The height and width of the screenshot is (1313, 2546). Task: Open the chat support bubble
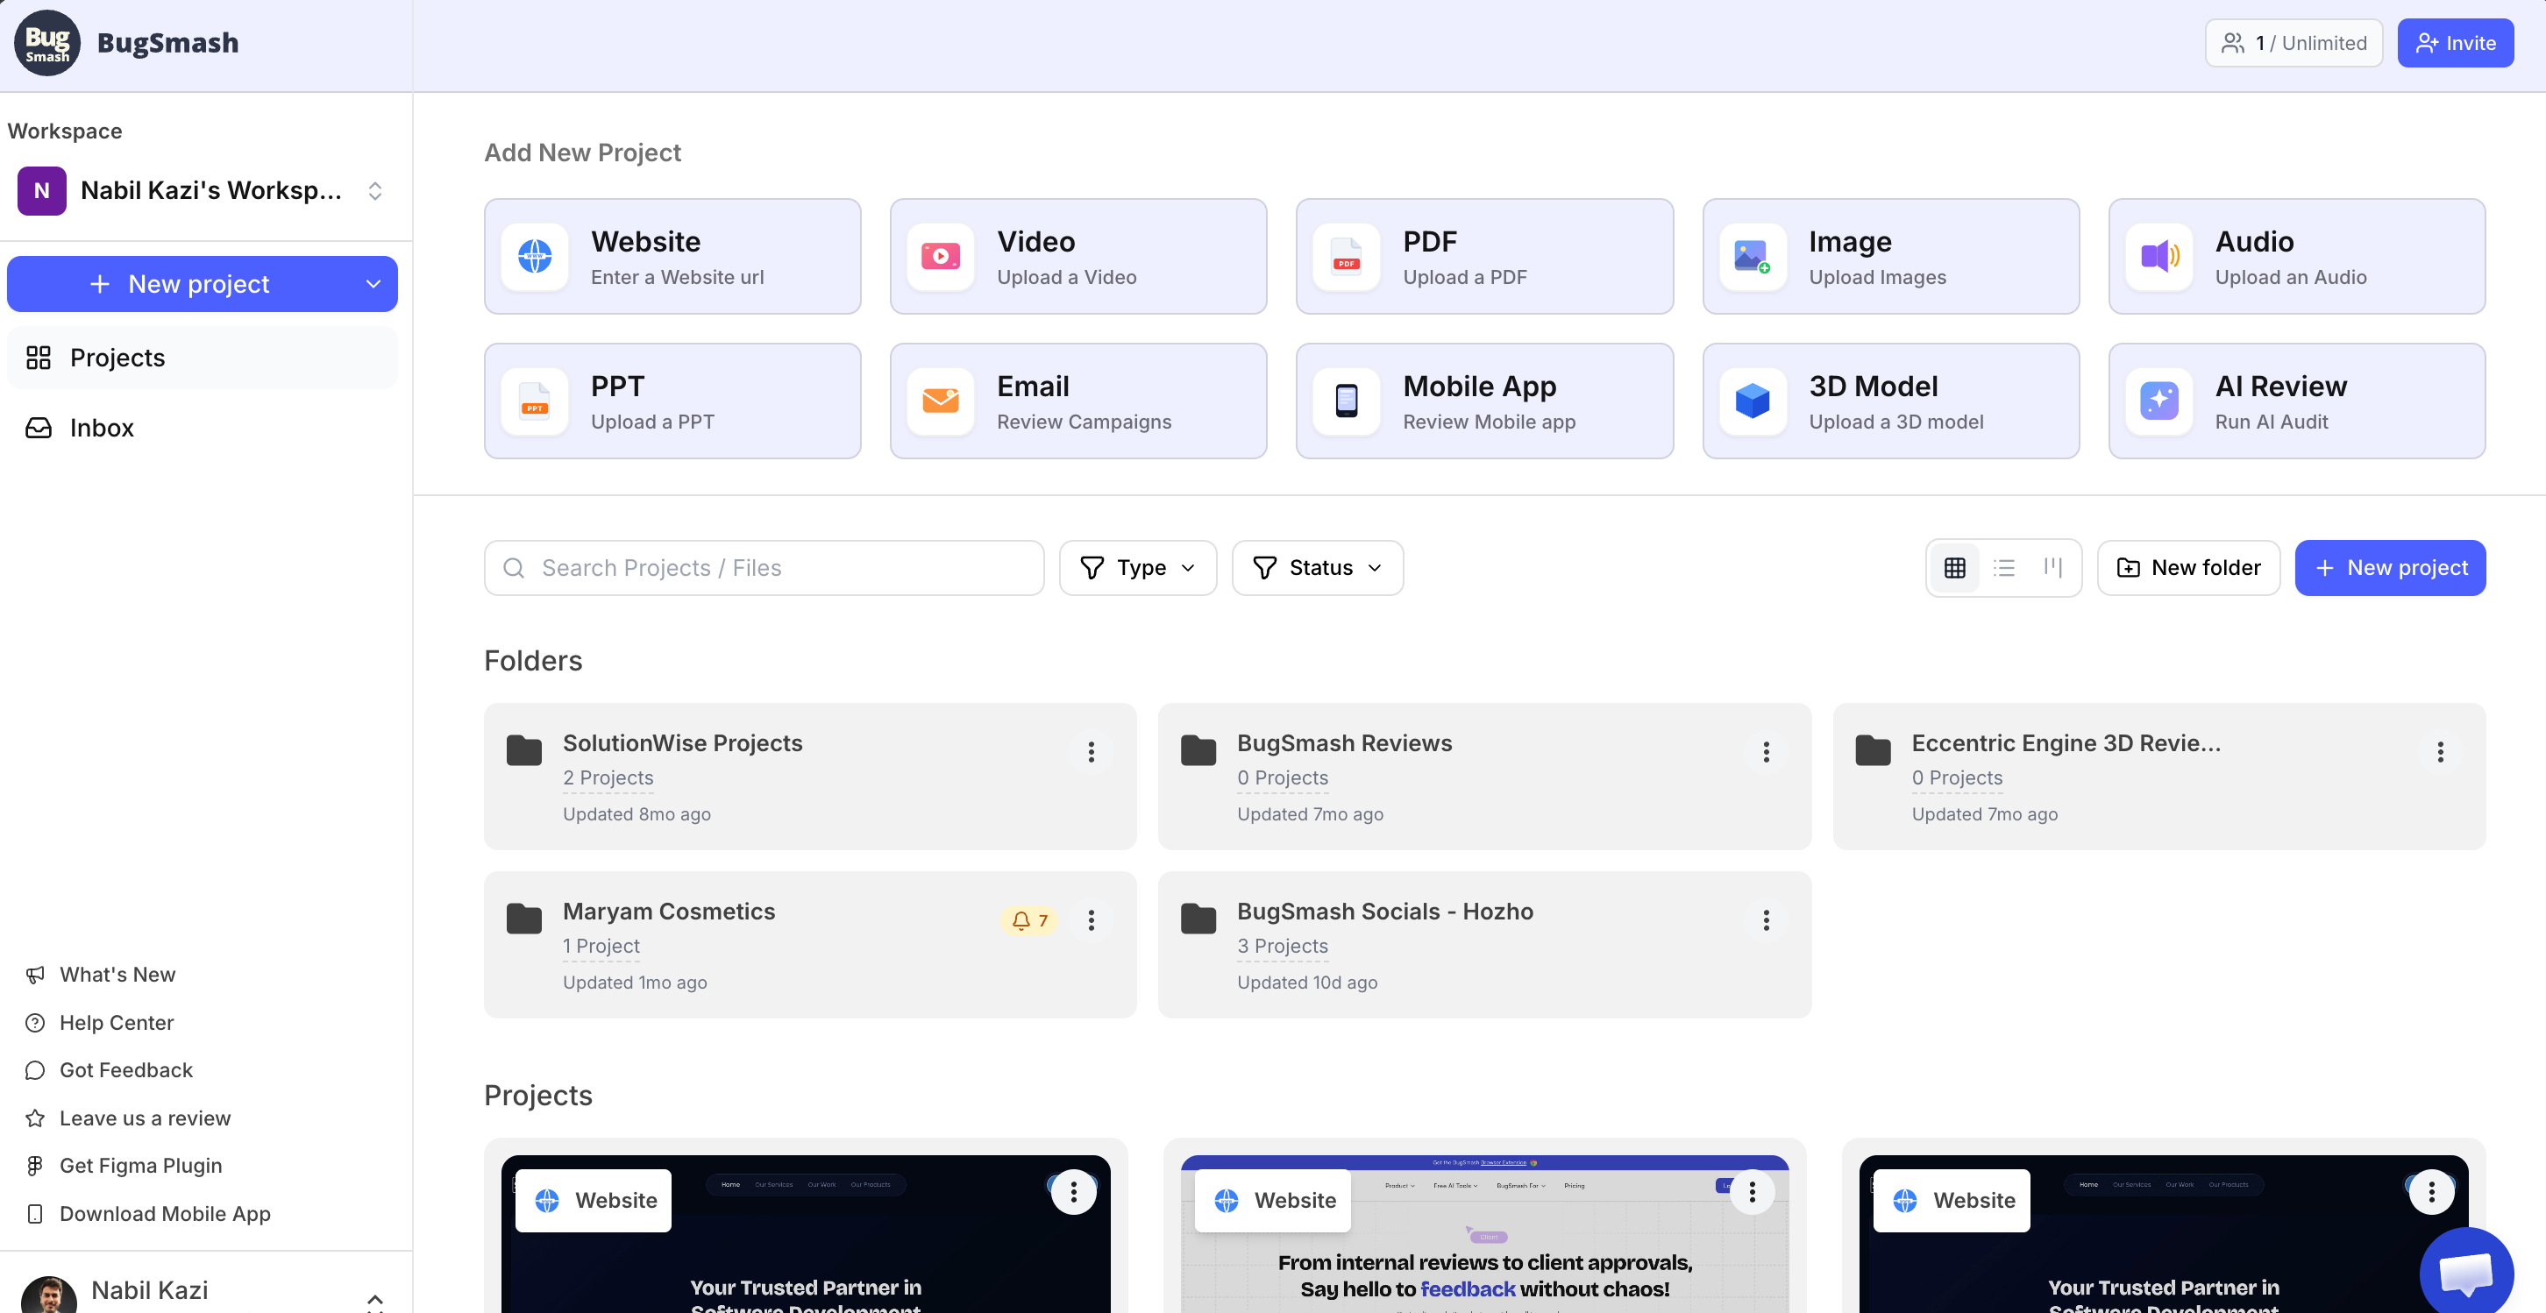(2466, 1273)
